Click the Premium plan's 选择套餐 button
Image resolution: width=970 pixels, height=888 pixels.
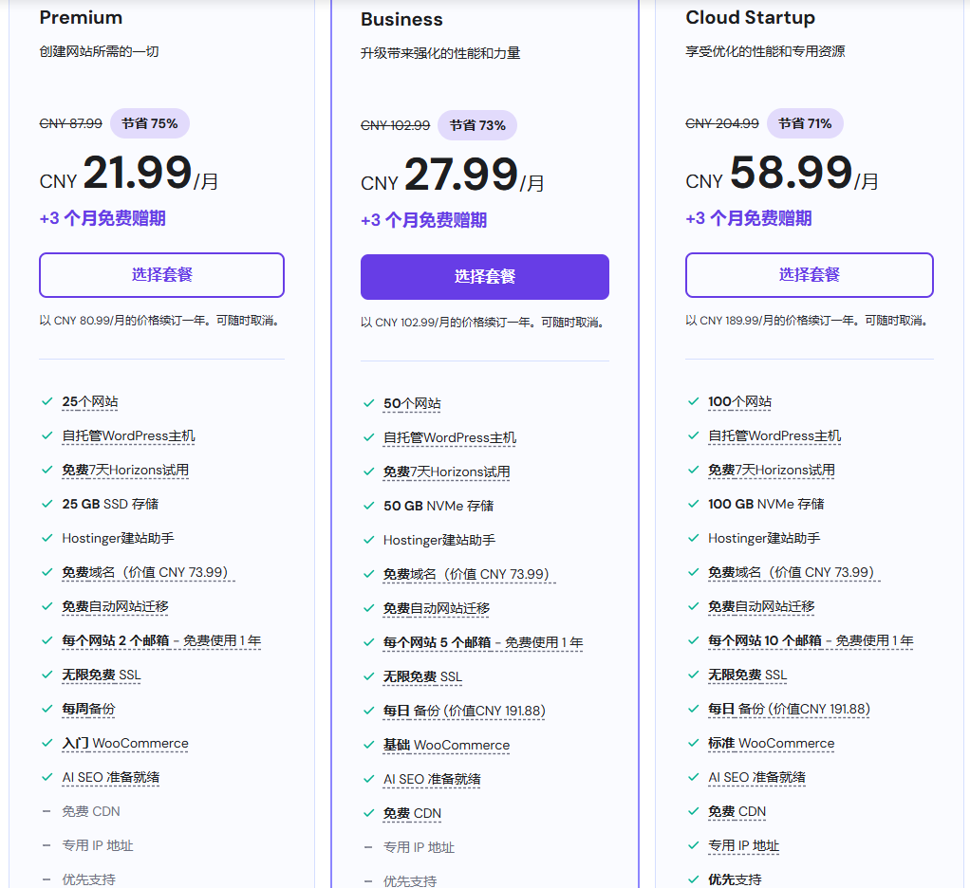(x=161, y=275)
